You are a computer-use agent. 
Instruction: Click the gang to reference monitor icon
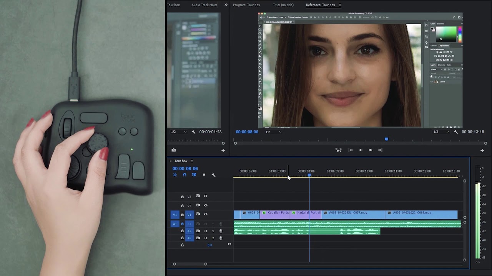[338, 150]
